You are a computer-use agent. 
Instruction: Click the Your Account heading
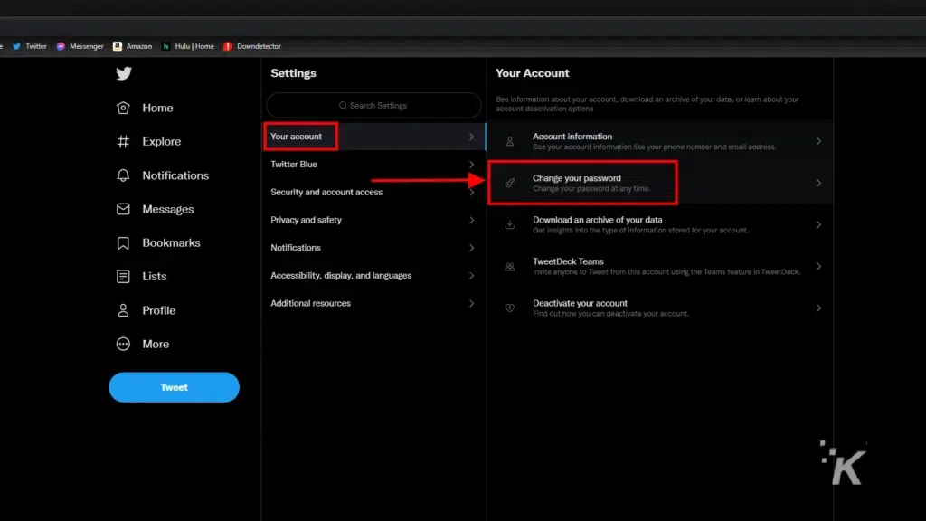[x=532, y=73]
